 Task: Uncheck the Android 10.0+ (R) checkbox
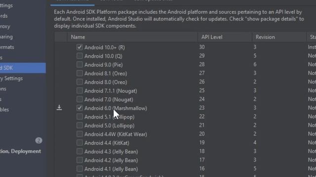coord(79,47)
